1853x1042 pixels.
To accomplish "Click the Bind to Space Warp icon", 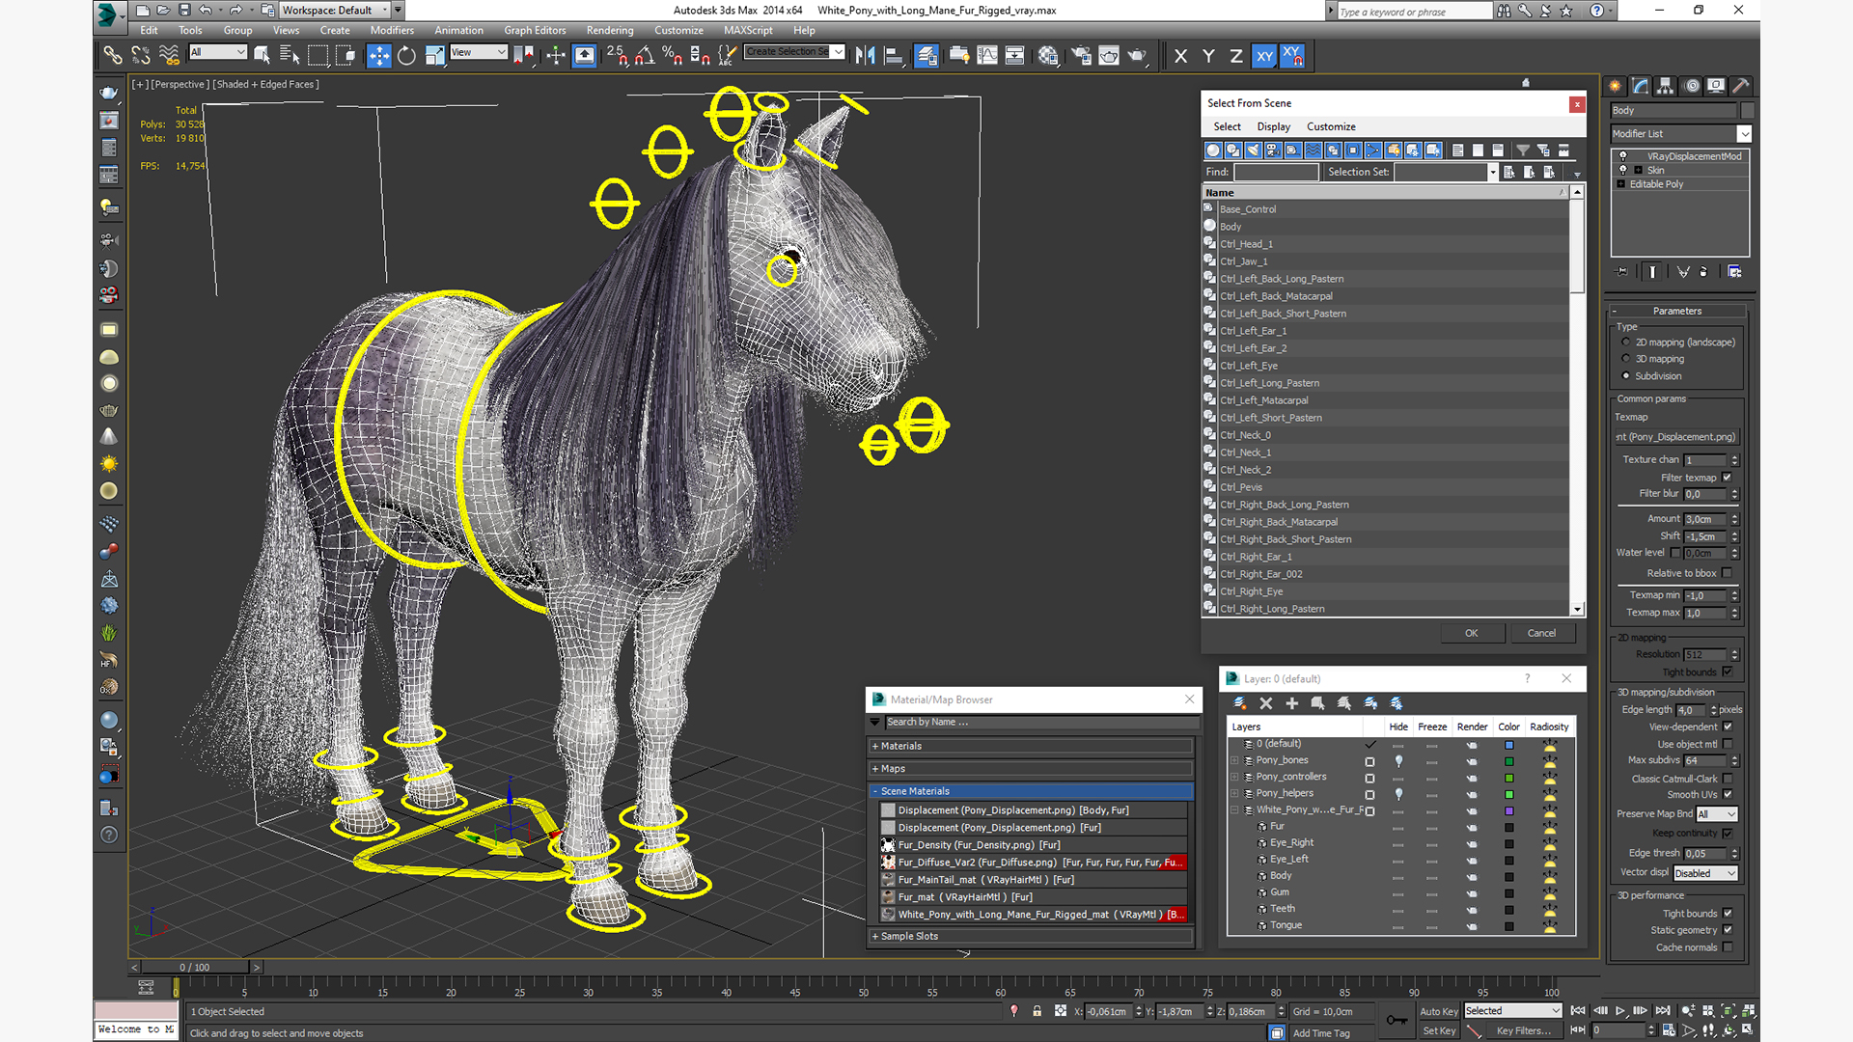I will (169, 56).
